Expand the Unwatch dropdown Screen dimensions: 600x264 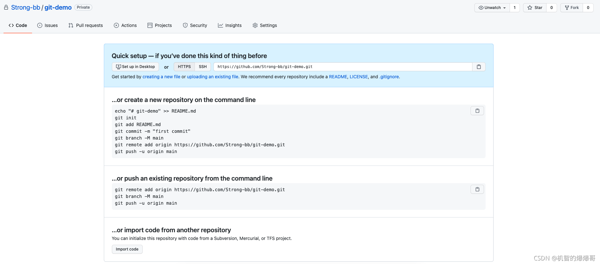pyautogui.click(x=492, y=8)
